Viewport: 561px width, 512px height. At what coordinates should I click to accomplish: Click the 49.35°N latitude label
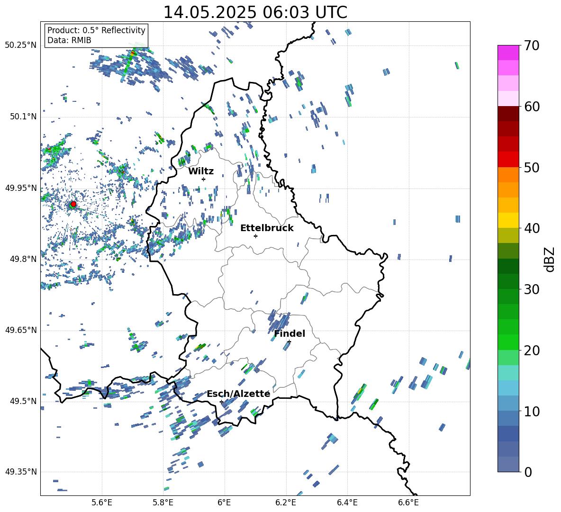point(21,472)
